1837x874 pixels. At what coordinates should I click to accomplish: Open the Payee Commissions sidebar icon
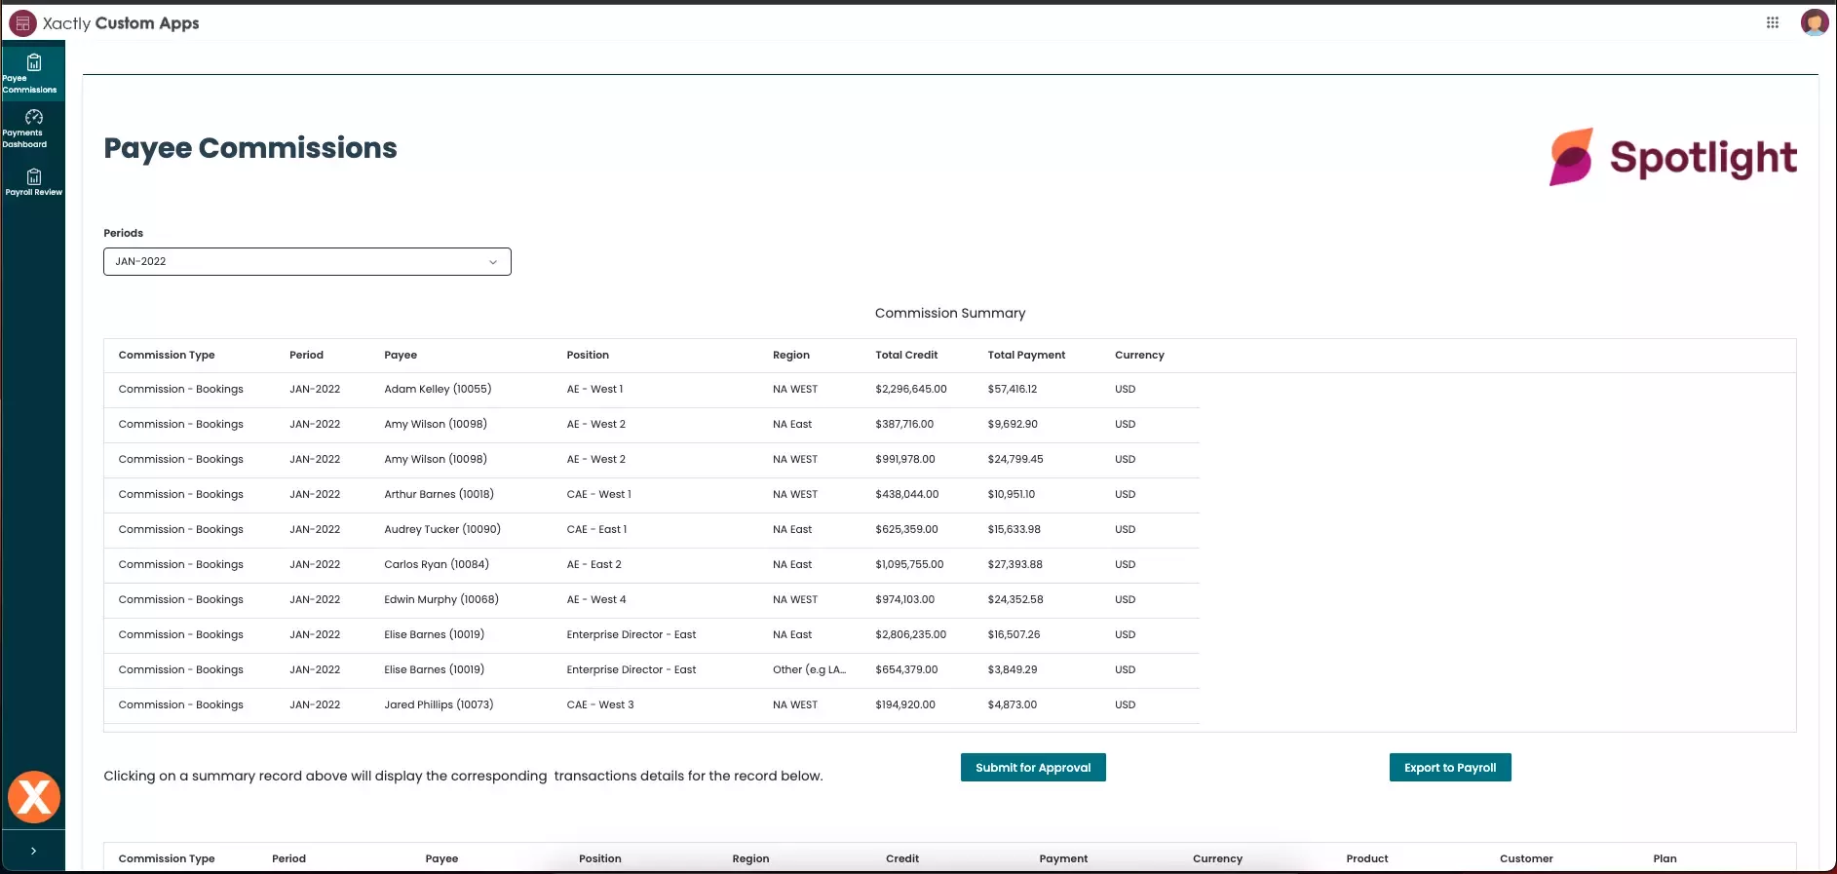click(x=33, y=73)
